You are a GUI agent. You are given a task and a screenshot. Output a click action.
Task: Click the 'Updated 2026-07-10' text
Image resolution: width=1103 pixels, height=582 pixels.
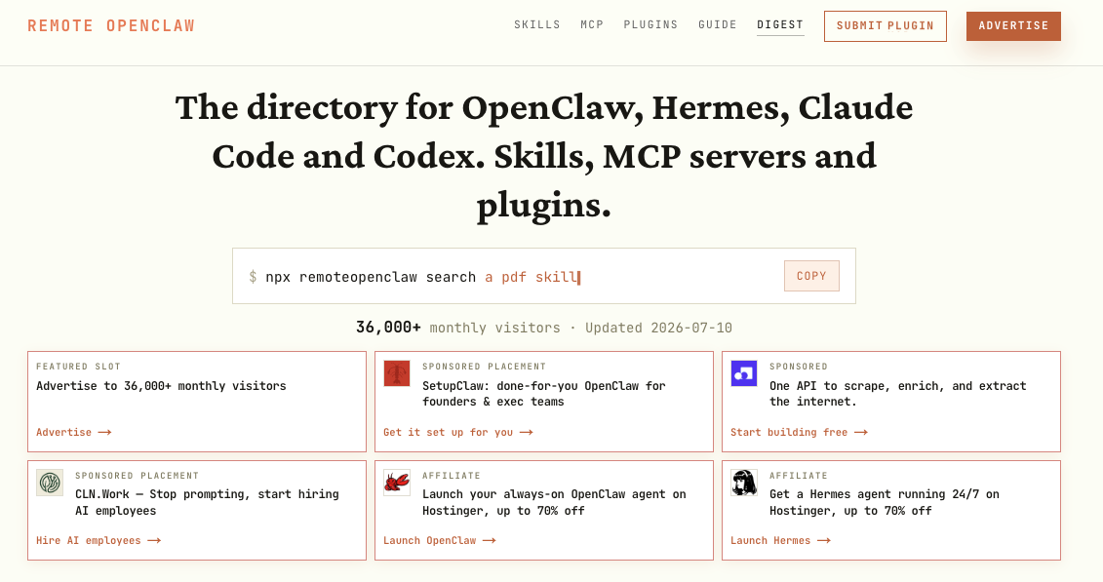pos(658,328)
